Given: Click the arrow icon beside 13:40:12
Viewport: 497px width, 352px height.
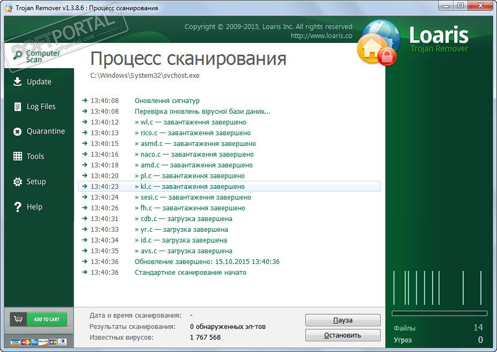Looking at the screenshot, I should (x=84, y=122).
